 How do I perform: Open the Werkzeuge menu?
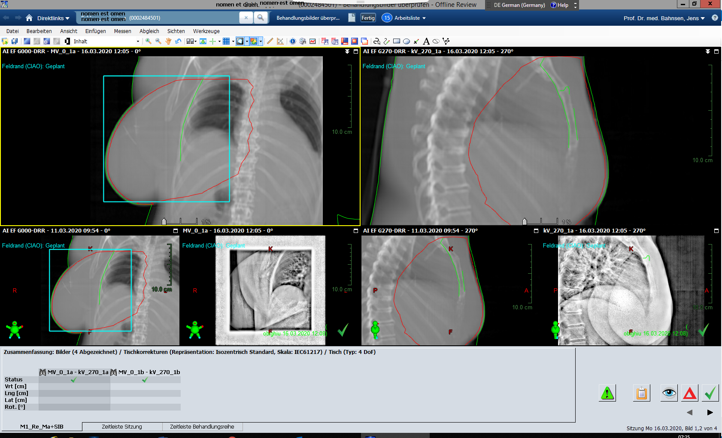click(x=206, y=31)
